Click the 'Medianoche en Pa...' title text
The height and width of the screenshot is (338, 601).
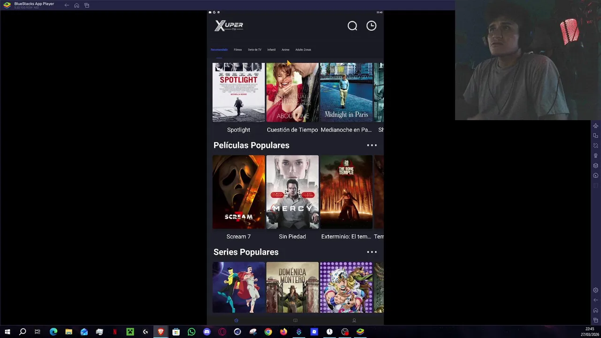coord(346,130)
